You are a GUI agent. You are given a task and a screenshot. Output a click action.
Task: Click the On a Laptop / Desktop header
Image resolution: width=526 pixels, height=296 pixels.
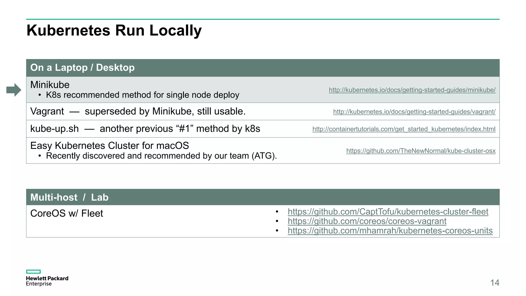pos(82,68)
